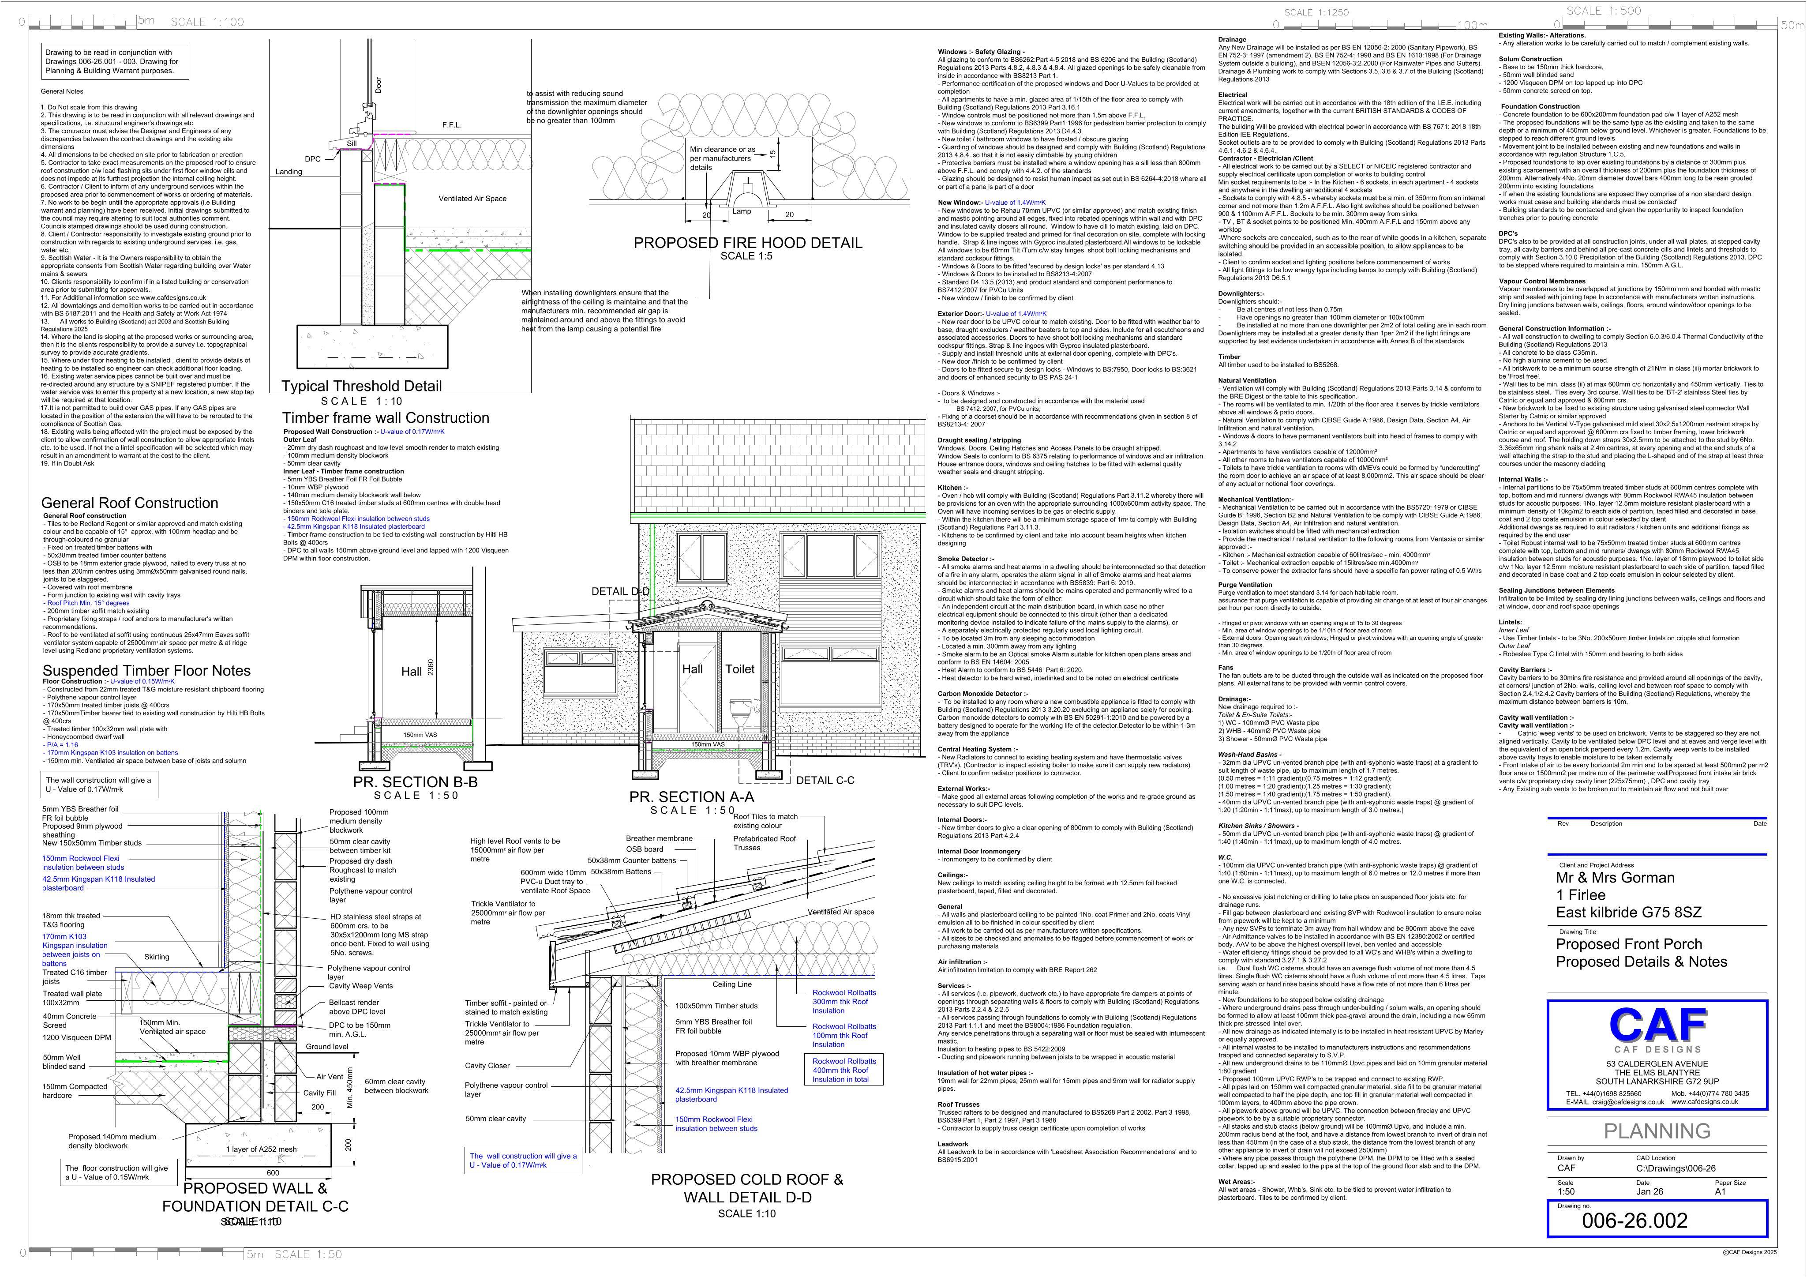The image size is (1807, 1277).
Task: Click the 'Electrical' notes heading
Action: tap(1233, 94)
